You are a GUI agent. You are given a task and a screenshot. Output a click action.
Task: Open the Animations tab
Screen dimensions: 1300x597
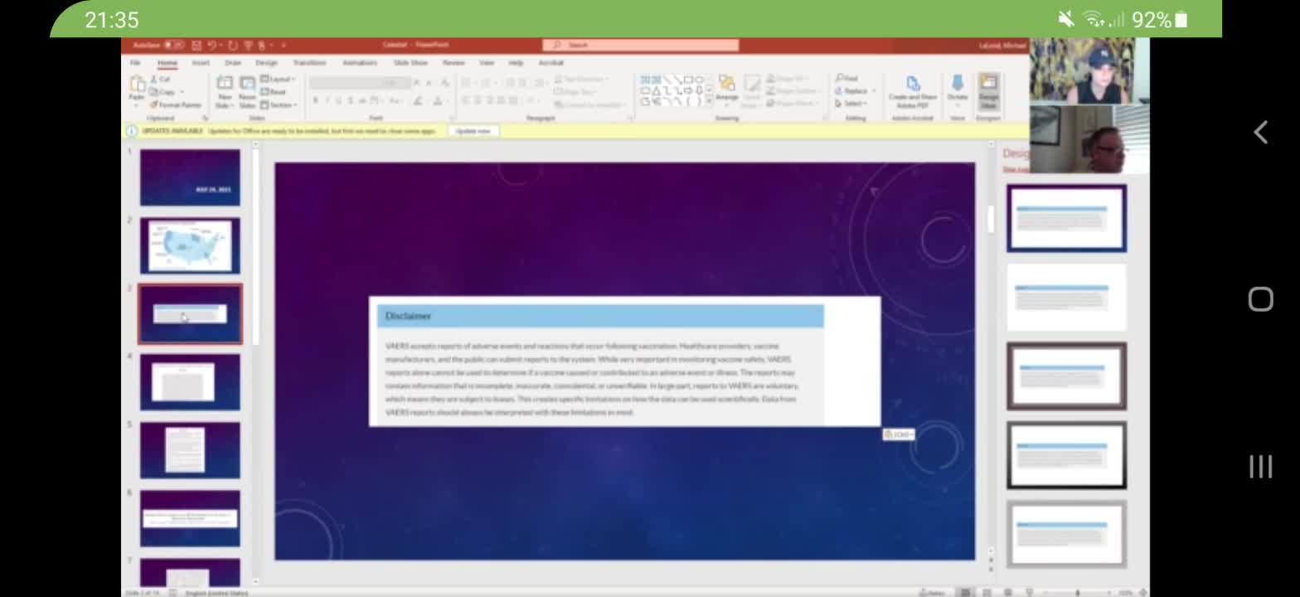click(360, 63)
